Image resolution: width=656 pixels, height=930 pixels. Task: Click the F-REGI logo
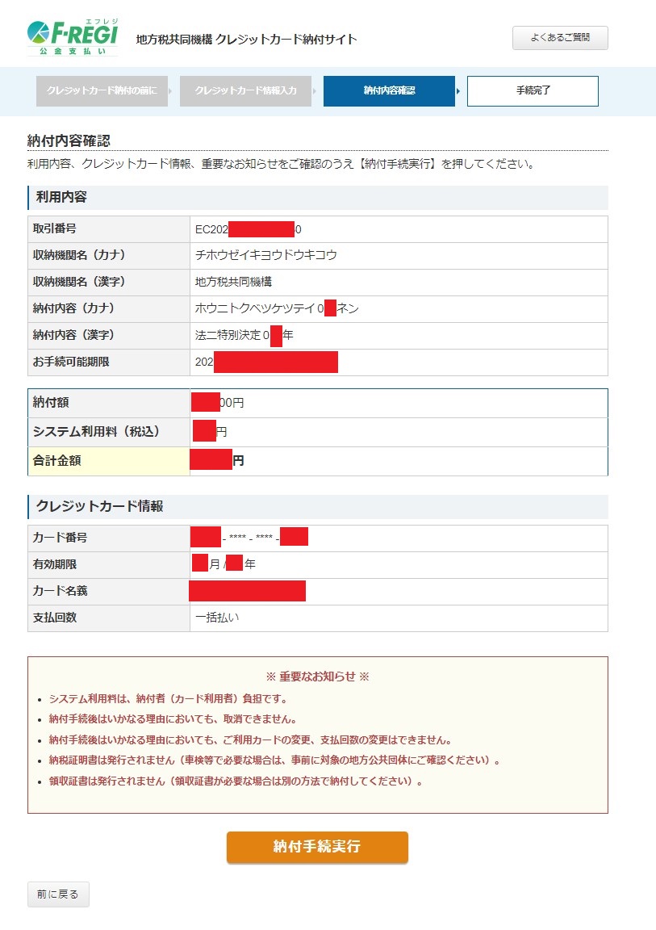(73, 38)
